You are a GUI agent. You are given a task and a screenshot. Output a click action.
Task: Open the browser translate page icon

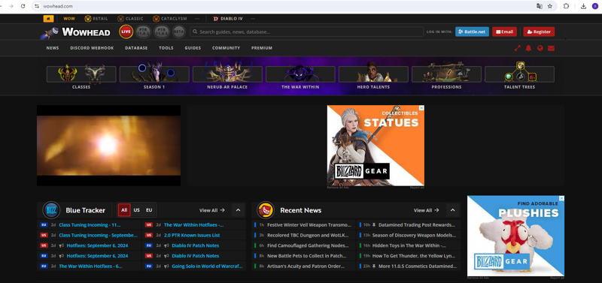pyautogui.click(x=540, y=6)
